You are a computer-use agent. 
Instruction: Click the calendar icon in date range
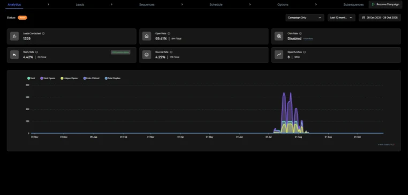[x=364, y=18]
